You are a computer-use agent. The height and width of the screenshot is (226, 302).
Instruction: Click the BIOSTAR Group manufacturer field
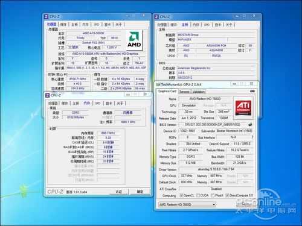[216, 35]
